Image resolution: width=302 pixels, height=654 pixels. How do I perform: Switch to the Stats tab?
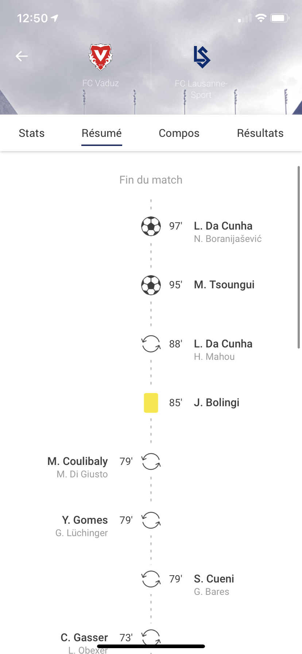coord(32,133)
